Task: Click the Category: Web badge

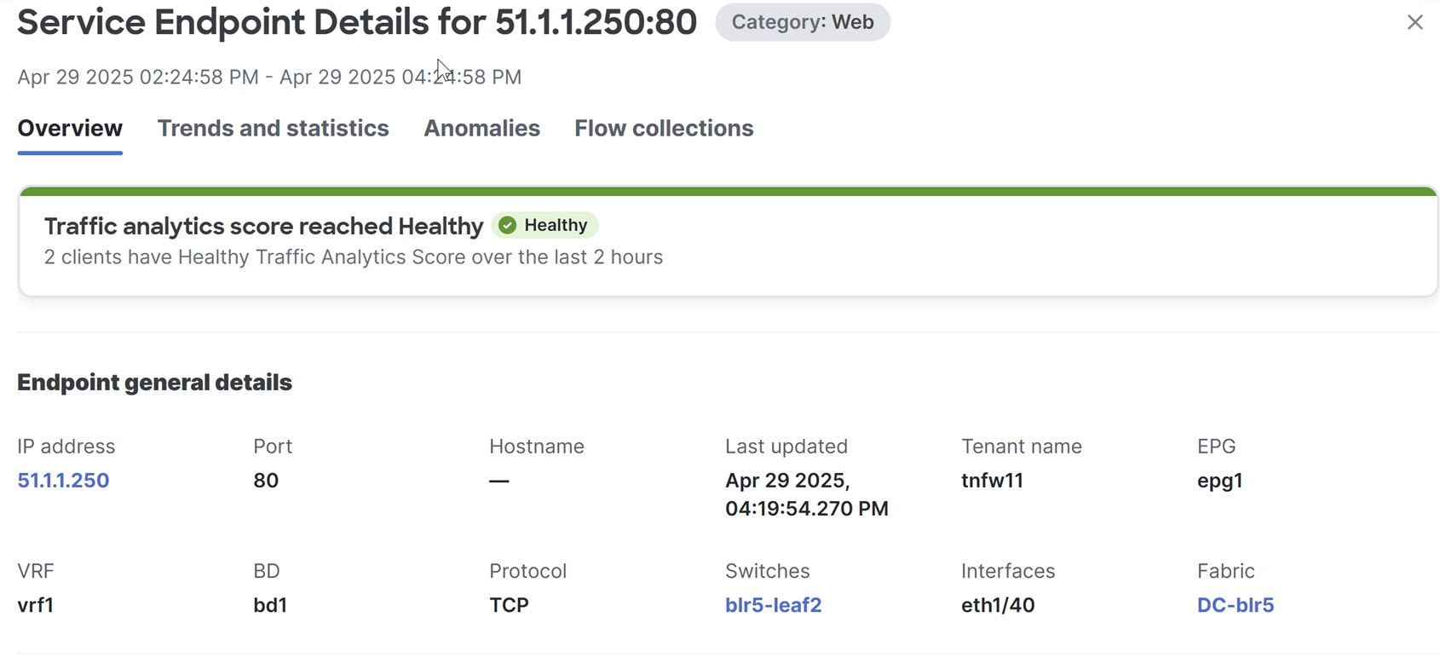Action: click(803, 22)
